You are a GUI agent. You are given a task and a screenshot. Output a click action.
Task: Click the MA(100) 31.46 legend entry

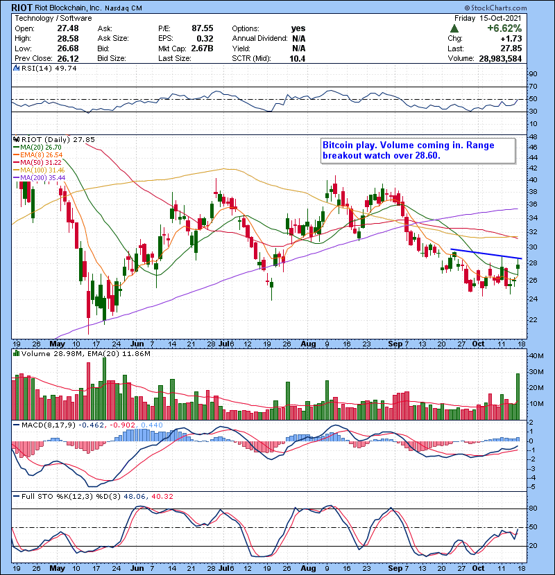coord(39,170)
